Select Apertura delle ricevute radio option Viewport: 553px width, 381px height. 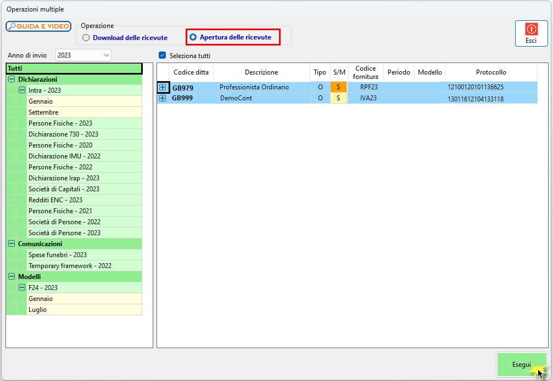(193, 37)
